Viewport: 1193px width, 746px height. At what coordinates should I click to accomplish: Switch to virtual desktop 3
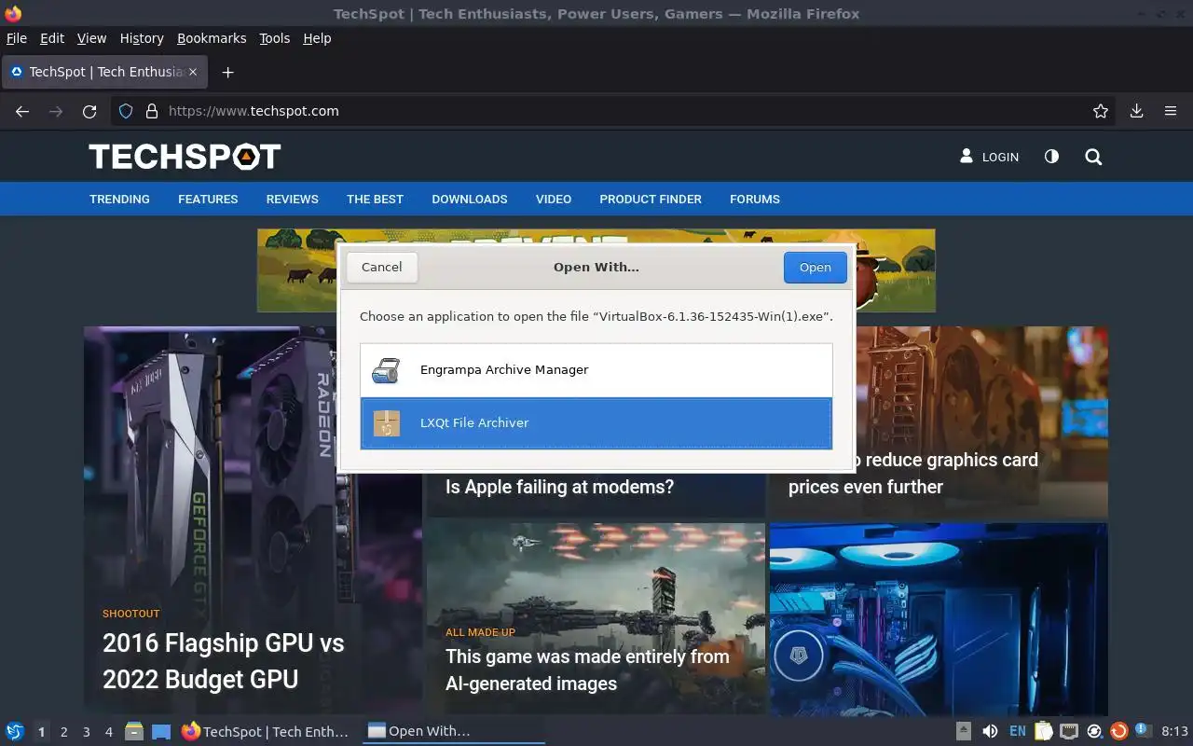click(86, 732)
